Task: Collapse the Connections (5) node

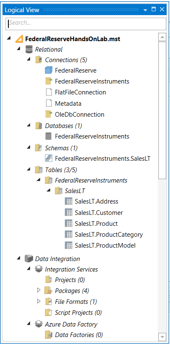Action: tap(28, 59)
